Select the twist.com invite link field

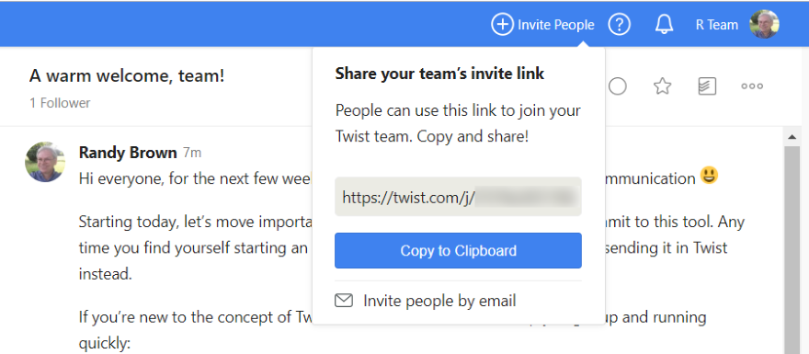(x=458, y=197)
